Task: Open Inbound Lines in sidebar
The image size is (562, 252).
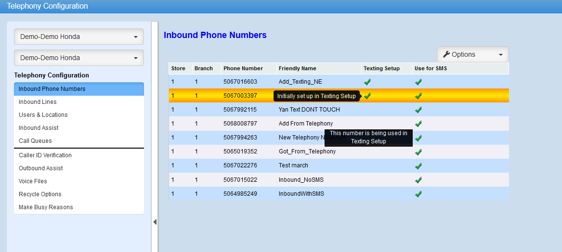Action: pyautogui.click(x=38, y=102)
